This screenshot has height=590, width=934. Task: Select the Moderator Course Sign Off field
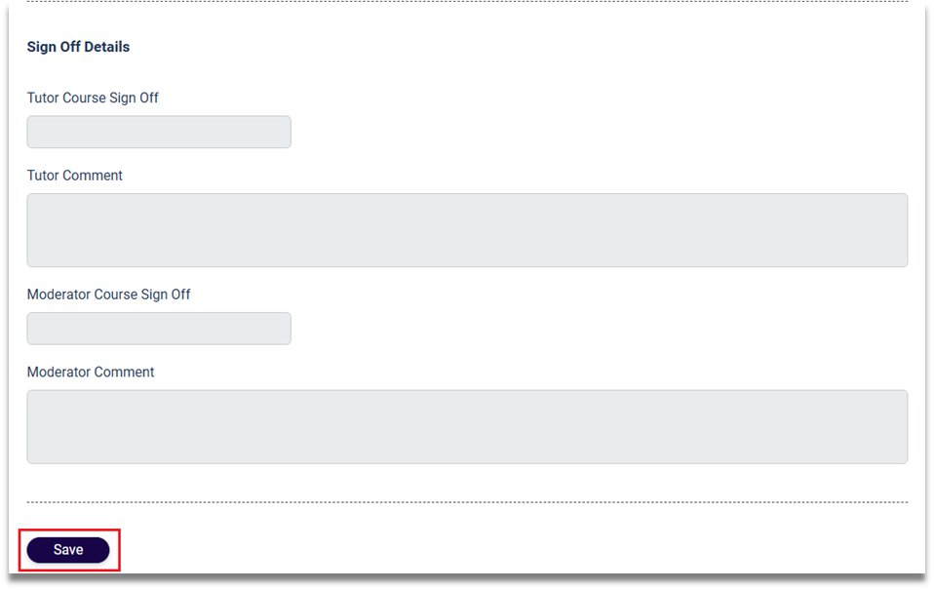pyautogui.click(x=159, y=329)
